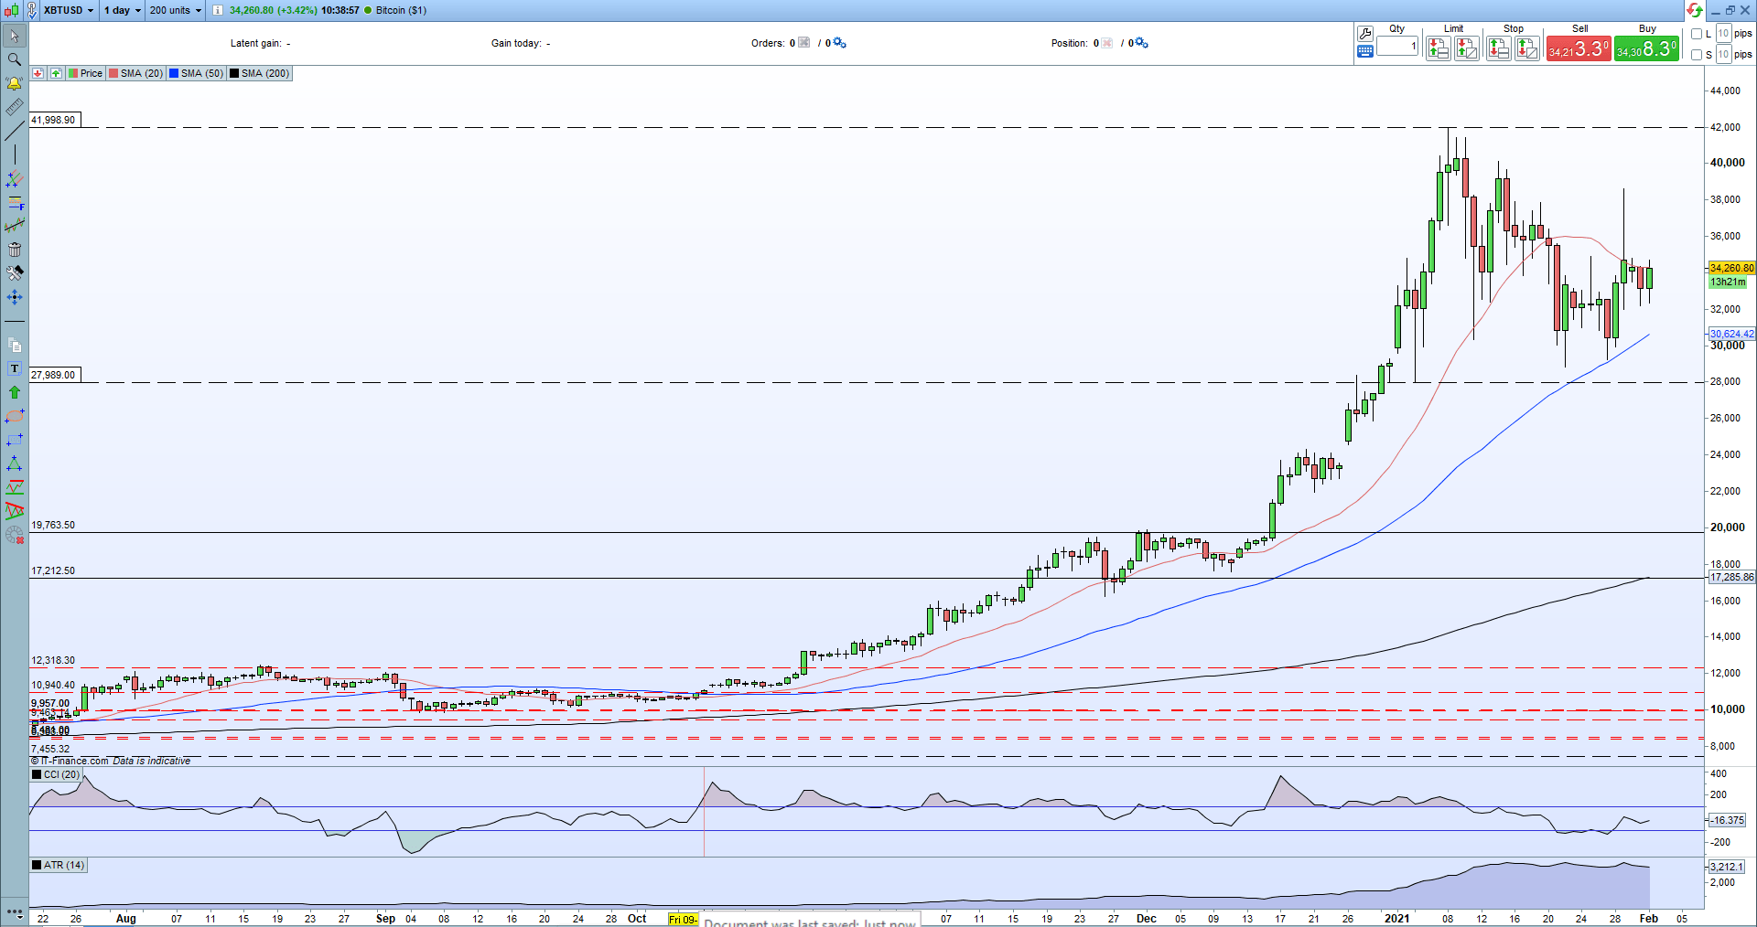The image size is (1757, 927).
Task: Open the 1 day timeframe dropdown
Action: pyautogui.click(x=123, y=10)
